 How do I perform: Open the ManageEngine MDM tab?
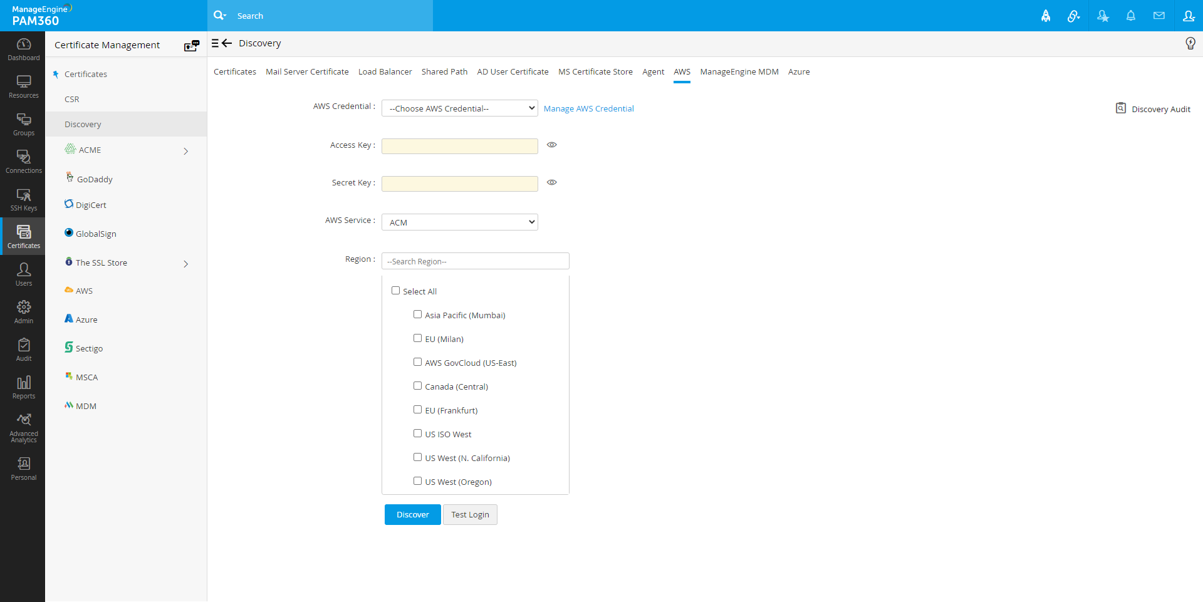[739, 72]
